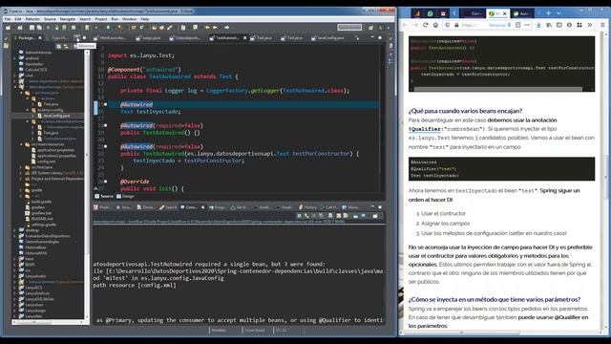Expand the html project node
This screenshot has width=611, height=344.
[x=15, y=259]
